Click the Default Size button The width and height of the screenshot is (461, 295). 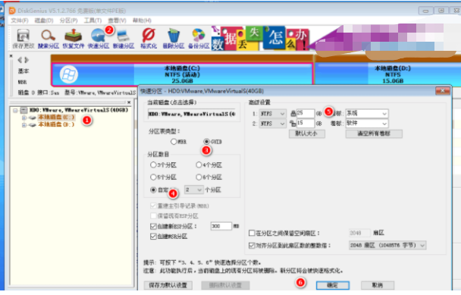tap(306, 133)
